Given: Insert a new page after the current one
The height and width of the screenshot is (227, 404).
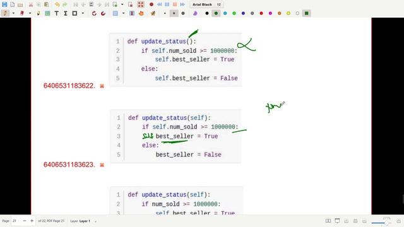Looking at the screenshot, I should point(115,4).
